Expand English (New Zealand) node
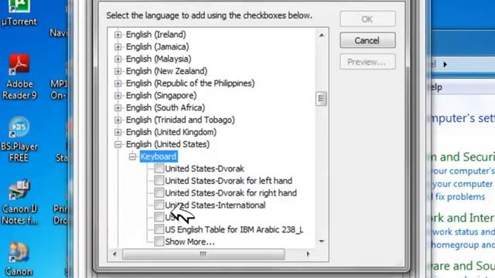 click(118, 71)
